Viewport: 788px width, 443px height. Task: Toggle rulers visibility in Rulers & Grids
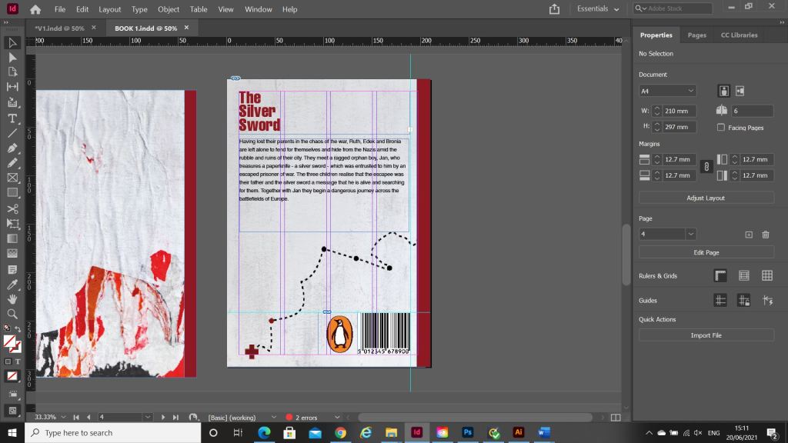(720, 275)
